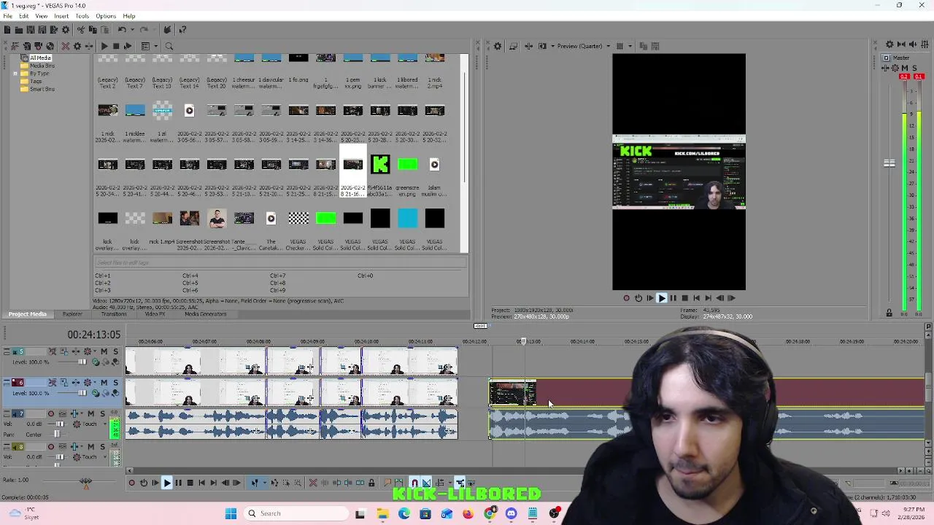Toggle Automatic Crossfades button
The height and width of the screenshot is (525, 934).
(426, 482)
